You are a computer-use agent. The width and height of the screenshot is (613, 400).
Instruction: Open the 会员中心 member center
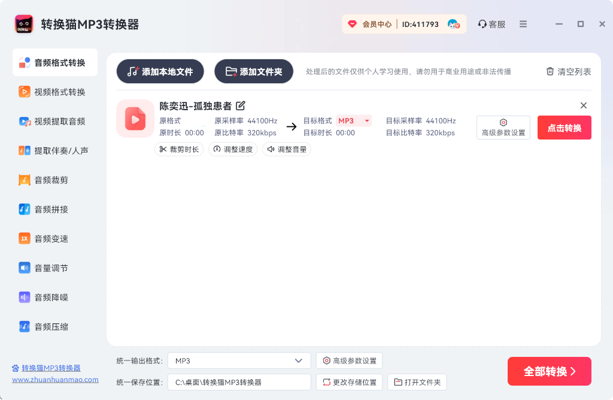tap(377, 24)
